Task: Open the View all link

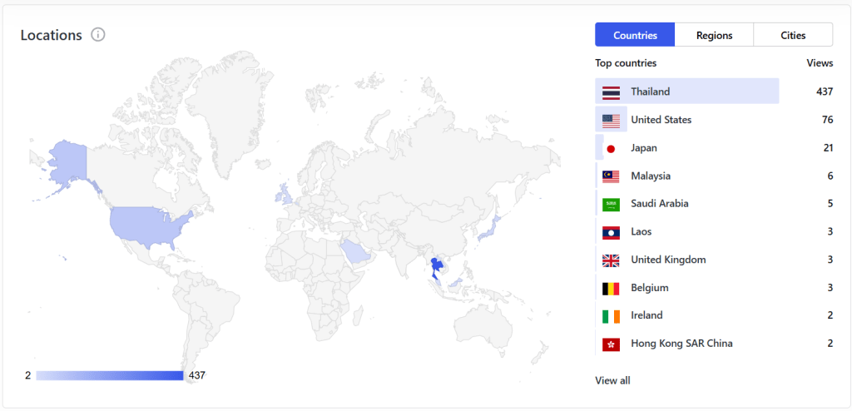Action: [x=612, y=380]
